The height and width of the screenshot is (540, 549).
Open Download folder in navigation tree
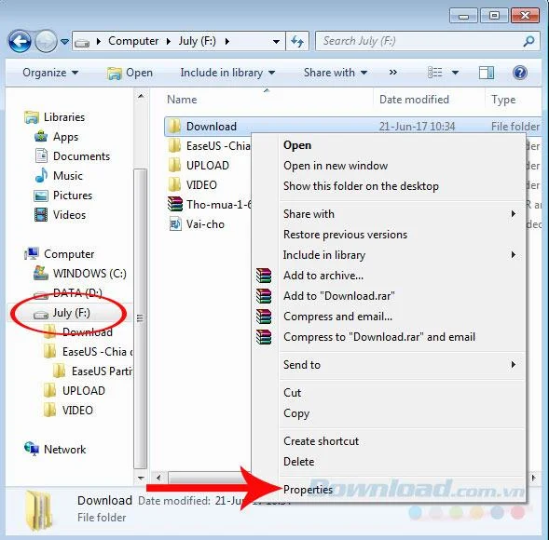coord(78,331)
